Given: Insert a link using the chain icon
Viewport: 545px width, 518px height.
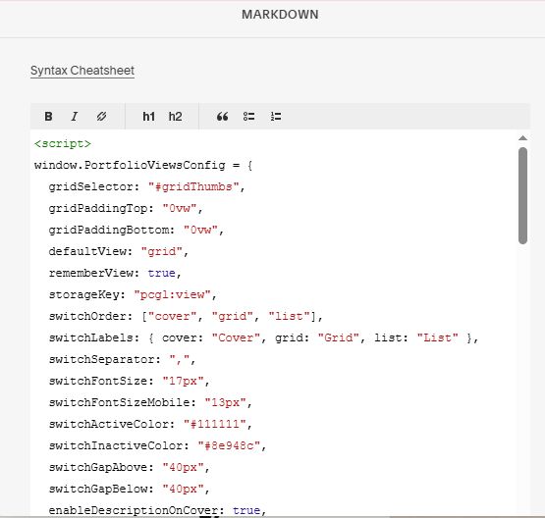Looking at the screenshot, I should [x=101, y=117].
